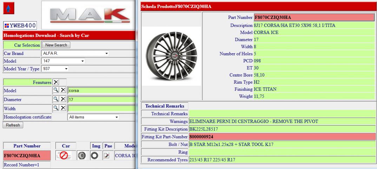Screen dimensions: 377x169
Task: Open wheel image thumbnail icon in results row
Action: 82,156
